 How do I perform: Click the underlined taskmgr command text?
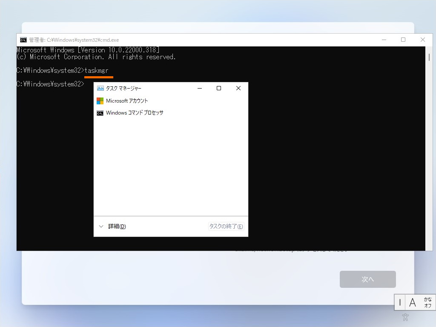pyautogui.click(x=97, y=70)
